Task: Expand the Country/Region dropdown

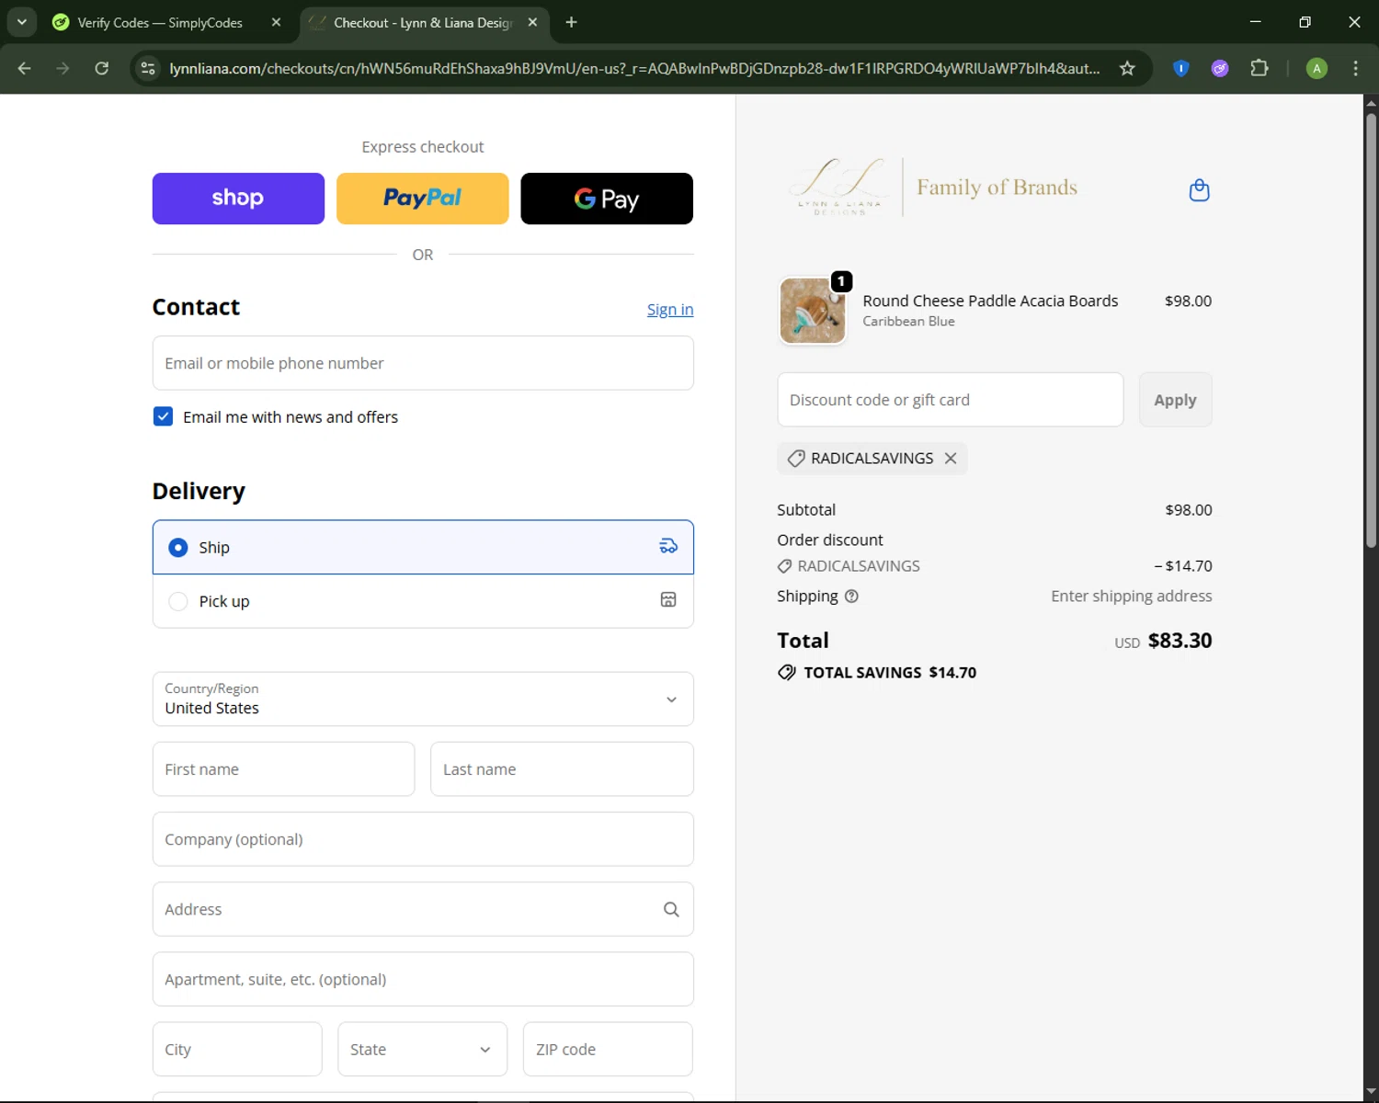Action: pos(423,699)
